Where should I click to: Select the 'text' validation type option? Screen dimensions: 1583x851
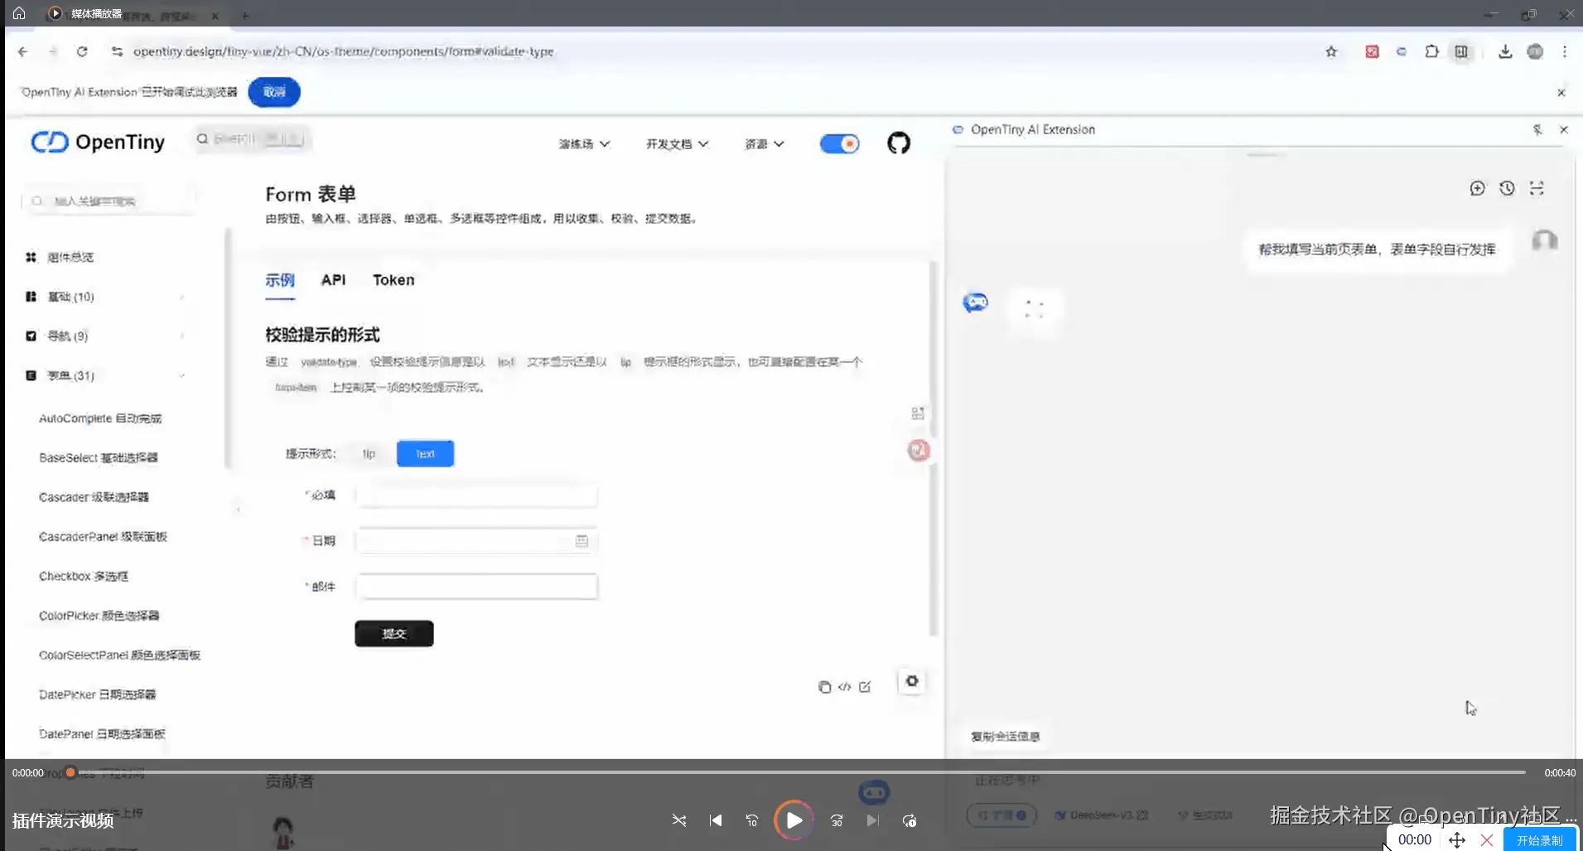425,453
